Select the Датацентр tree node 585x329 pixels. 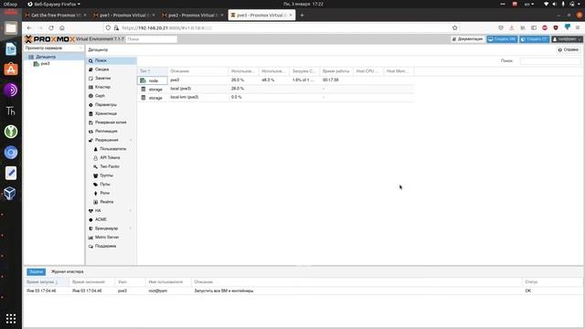[x=46, y=57]
